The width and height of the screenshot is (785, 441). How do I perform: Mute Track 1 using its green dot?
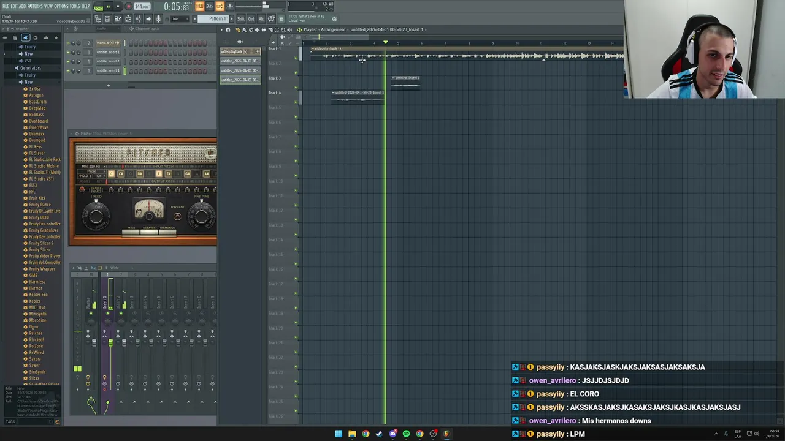296,58
